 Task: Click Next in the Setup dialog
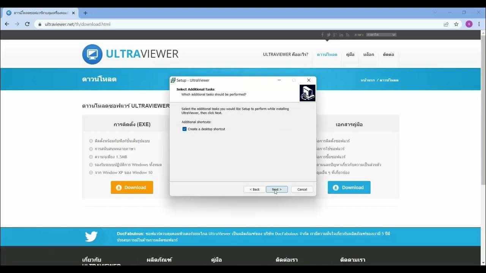coord(277,189)
